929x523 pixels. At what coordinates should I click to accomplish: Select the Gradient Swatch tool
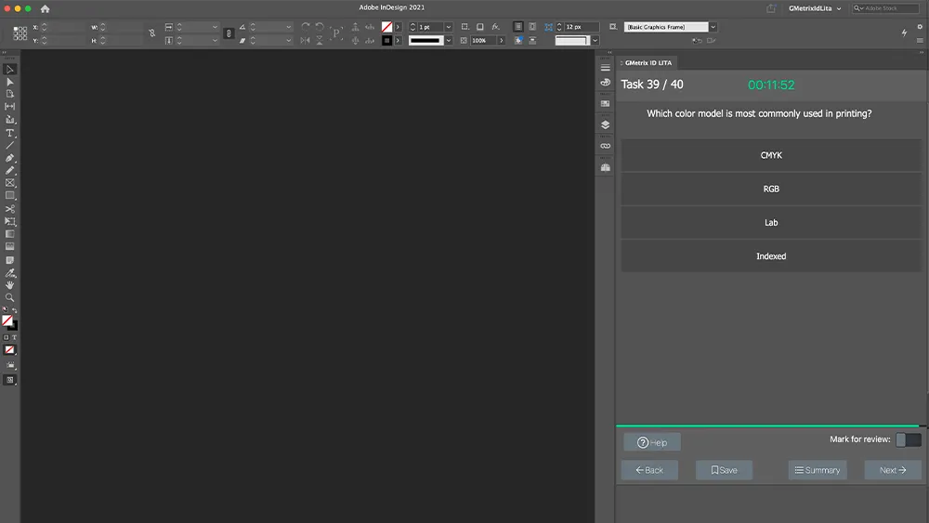[x=10, y=234]
